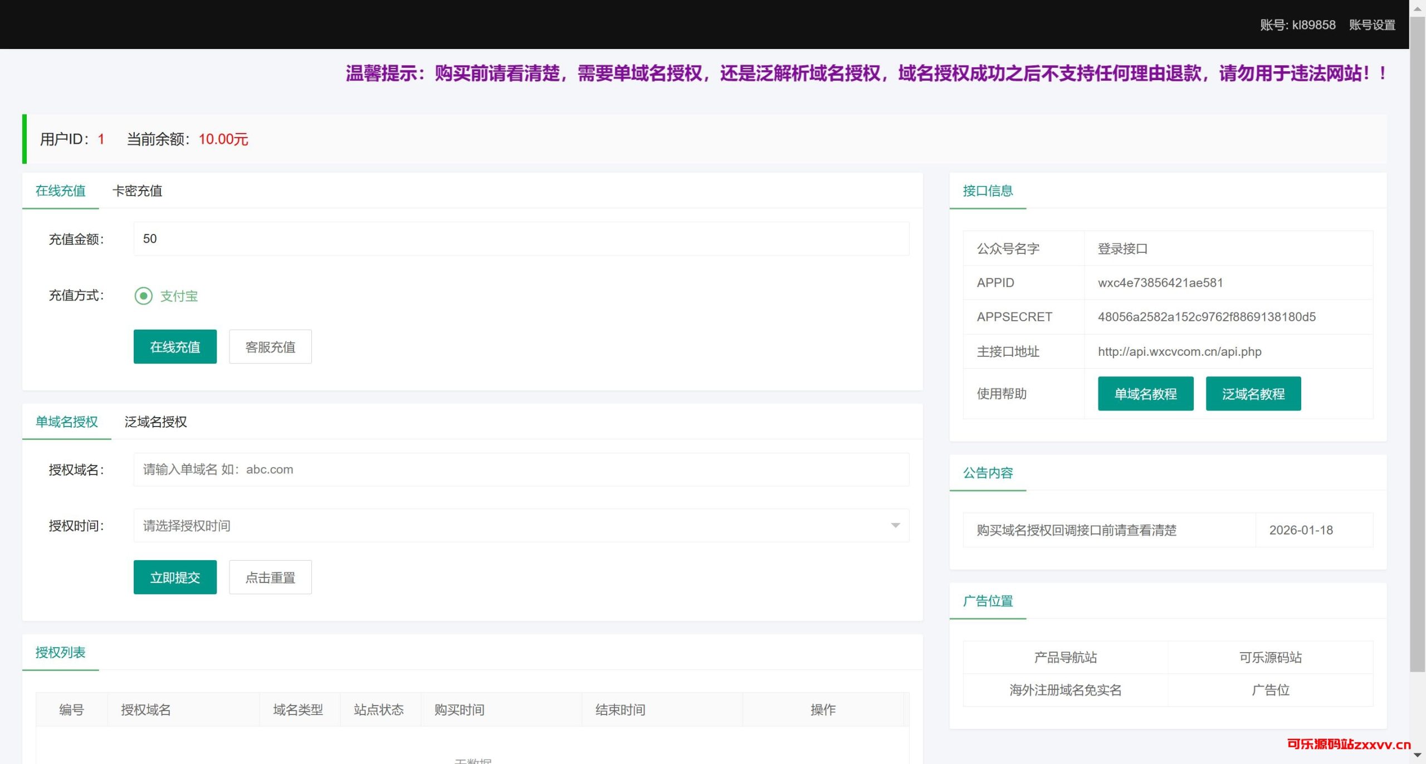Open the 可乐源码站 ad link
Viewport: 1426px width, 764px height.
point(1270,658)
